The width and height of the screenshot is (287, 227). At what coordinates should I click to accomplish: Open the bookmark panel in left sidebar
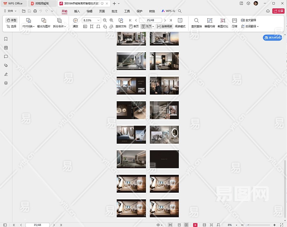click(6, 39)
